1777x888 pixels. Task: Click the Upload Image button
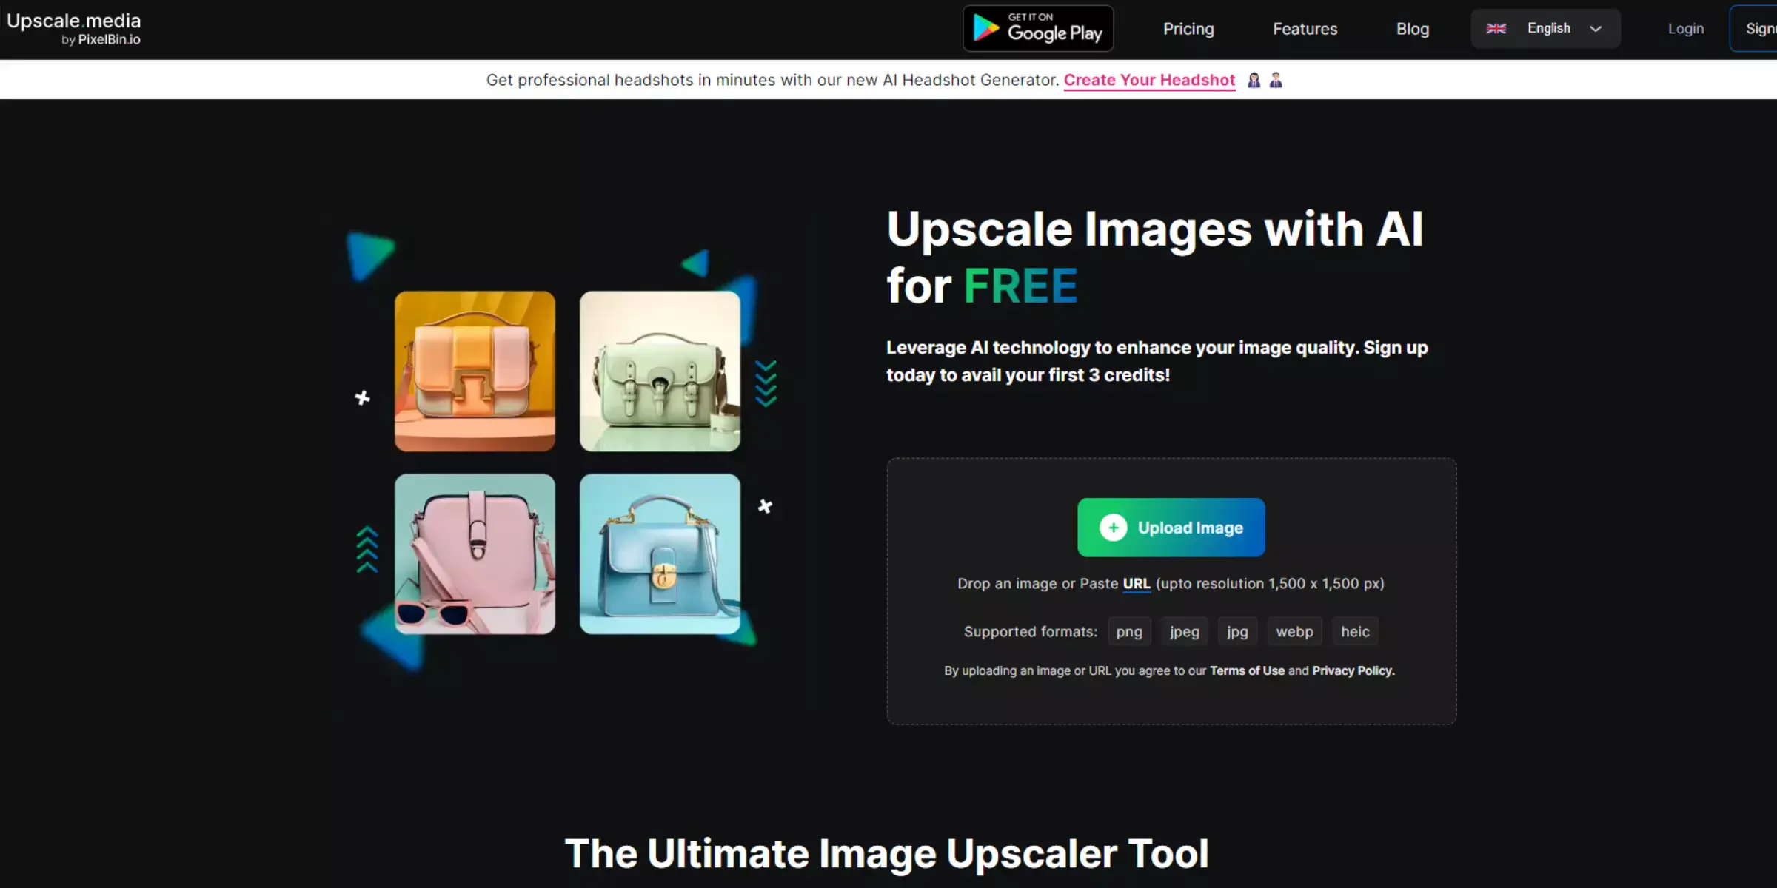(x=1171, y=528)
